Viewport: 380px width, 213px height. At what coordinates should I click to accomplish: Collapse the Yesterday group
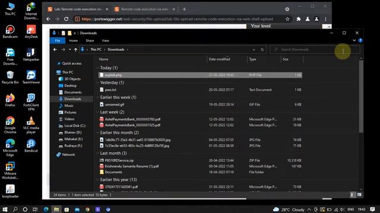(97, 83)
